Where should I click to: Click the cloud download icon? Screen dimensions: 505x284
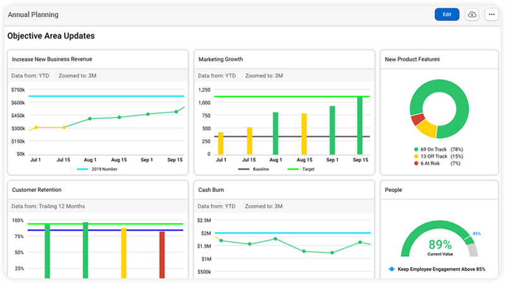click(x=472, y=15)
